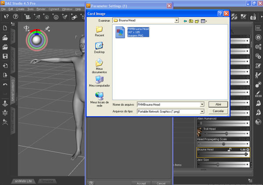
Task: Open the Window menu
Action: click(67, 9)
